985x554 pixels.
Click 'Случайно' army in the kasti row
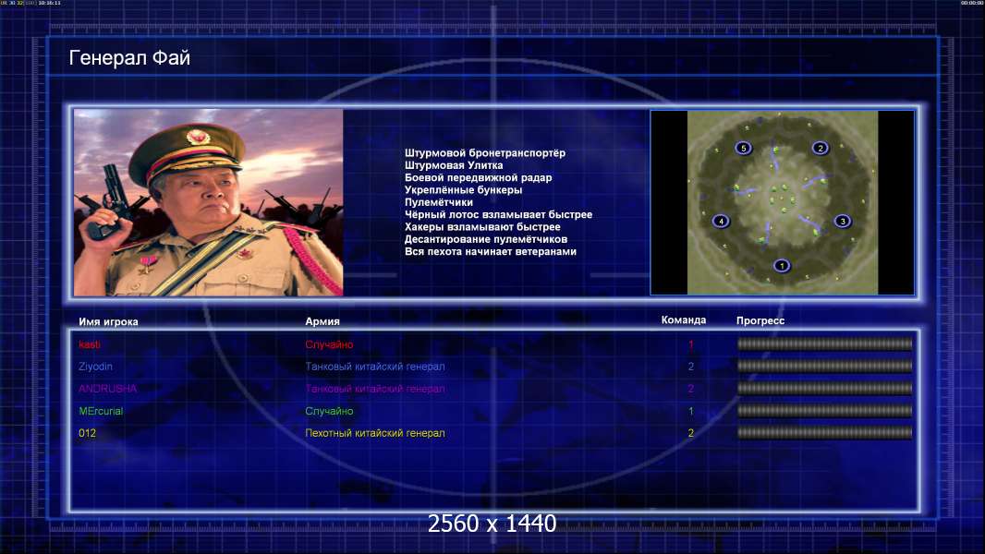[x=329, y=344]
